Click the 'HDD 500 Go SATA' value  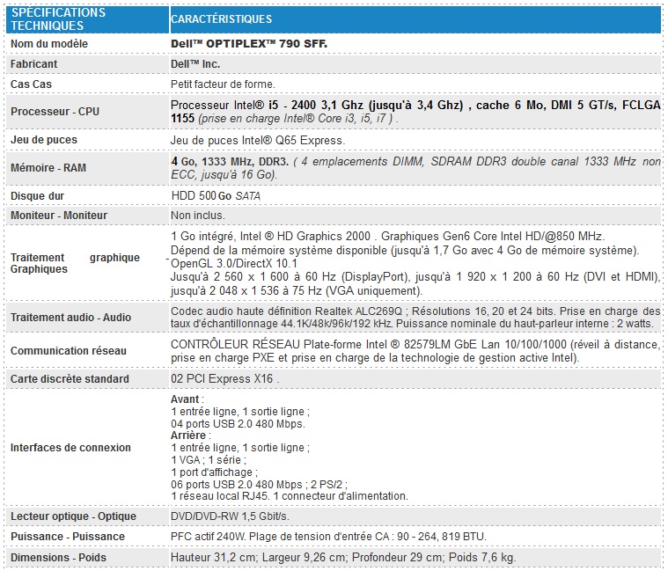coord(216,195)
